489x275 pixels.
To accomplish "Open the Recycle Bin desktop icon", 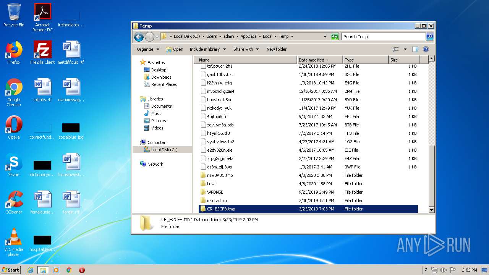I will 14,15.
